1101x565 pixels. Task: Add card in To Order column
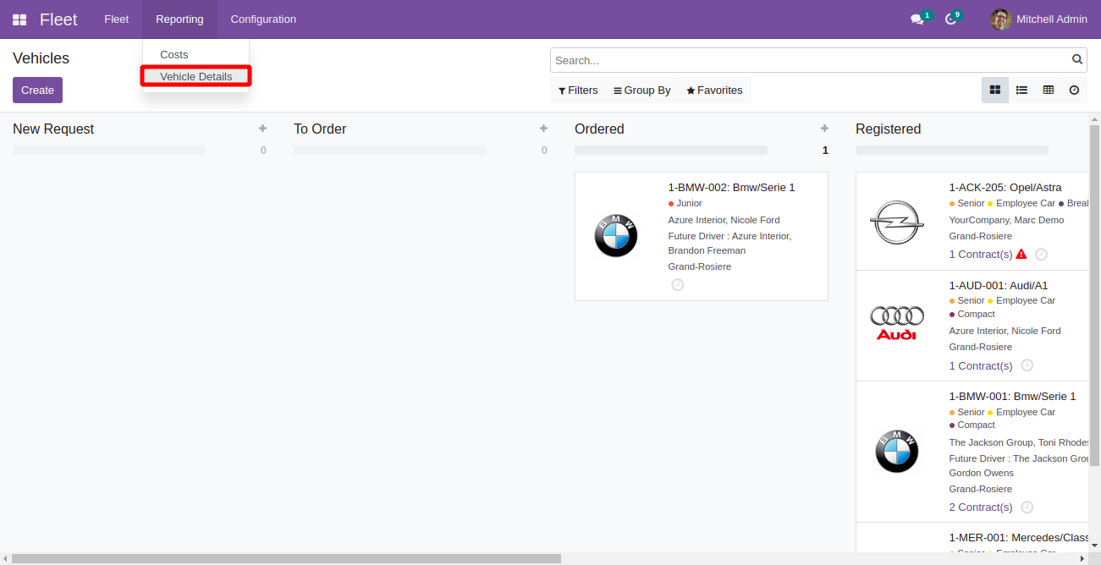coord(543,129)
